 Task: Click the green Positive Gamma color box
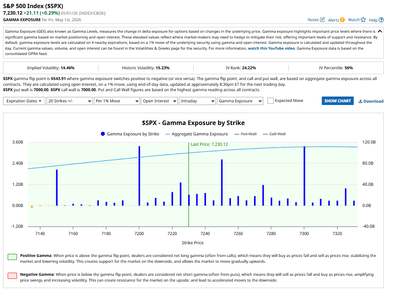(12, 257)
